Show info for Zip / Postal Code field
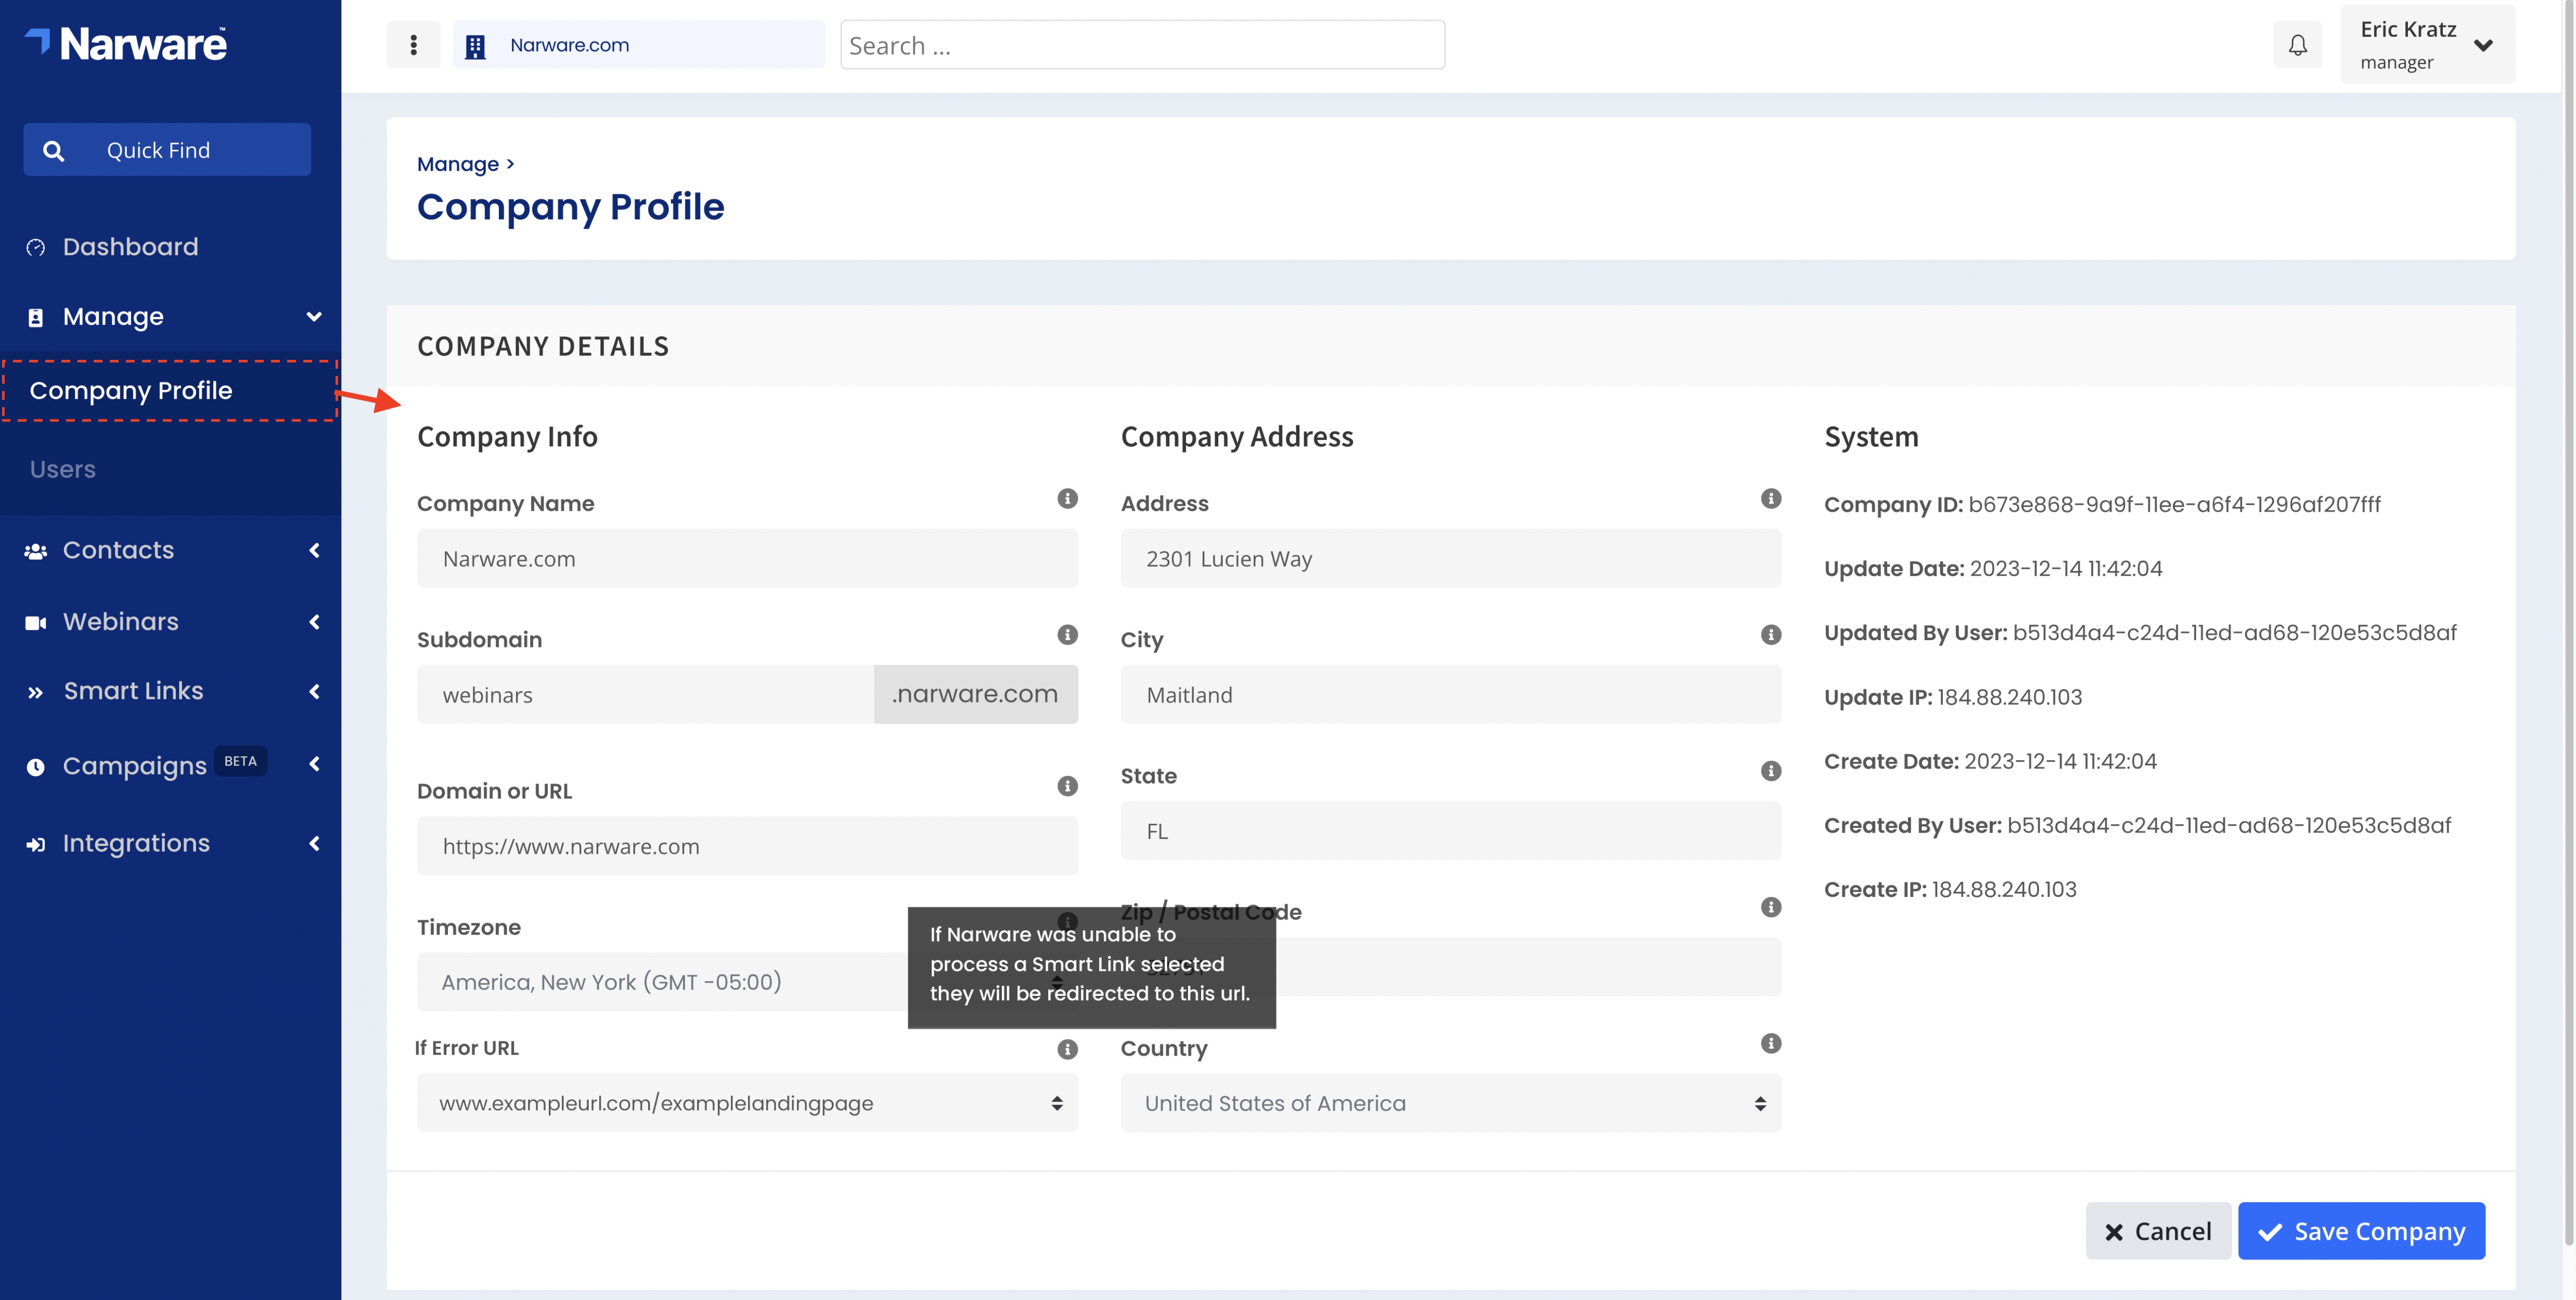2576x1300 pixels. pos(1770,907)
